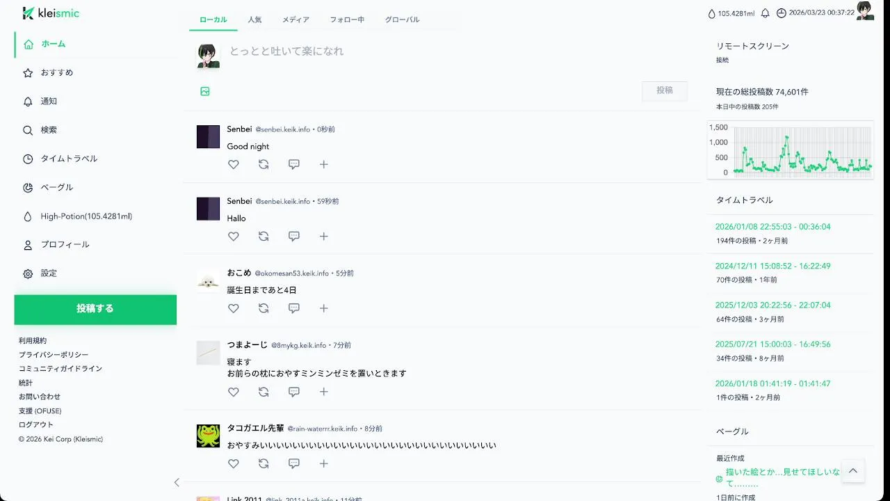Click the post count chart
The image size is (890, 501).
[x=791, y=150]
